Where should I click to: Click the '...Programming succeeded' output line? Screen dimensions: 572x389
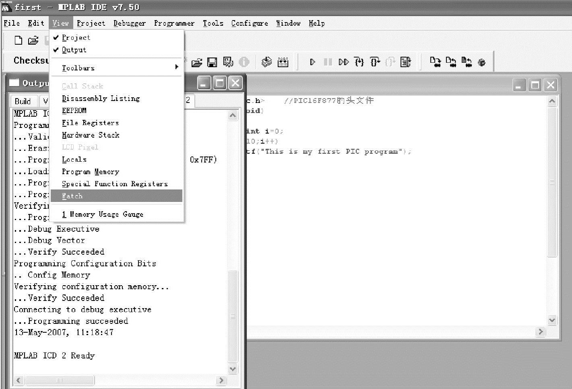point(71,321)
